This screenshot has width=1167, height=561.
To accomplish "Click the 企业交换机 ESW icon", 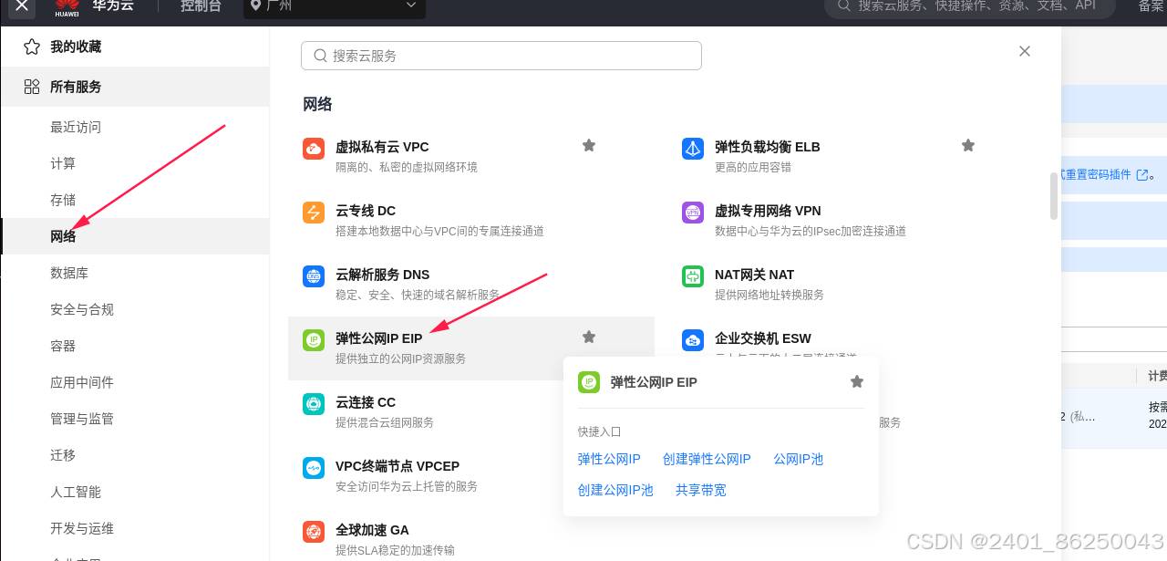I will [693, 339].
